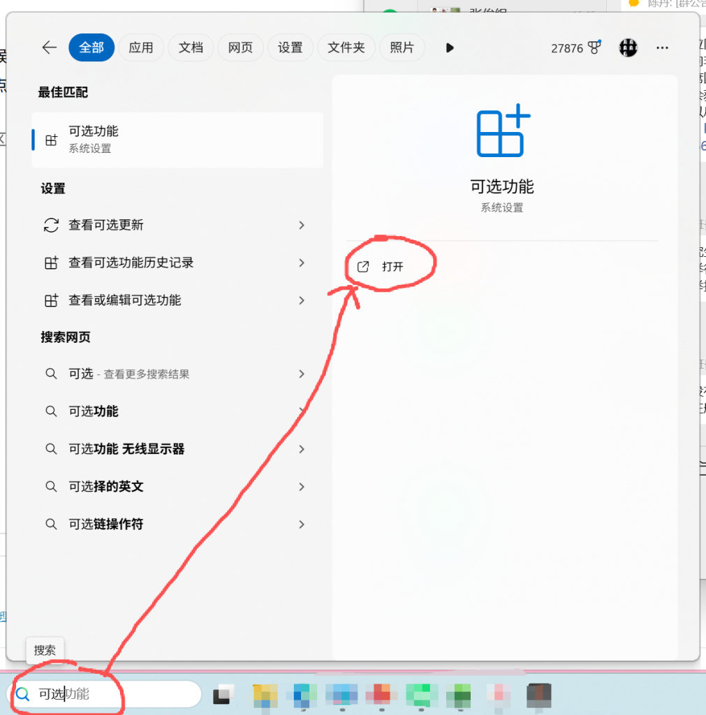
Task: Open best match 可选功能 system settings result
Action: tap(177, 140)
